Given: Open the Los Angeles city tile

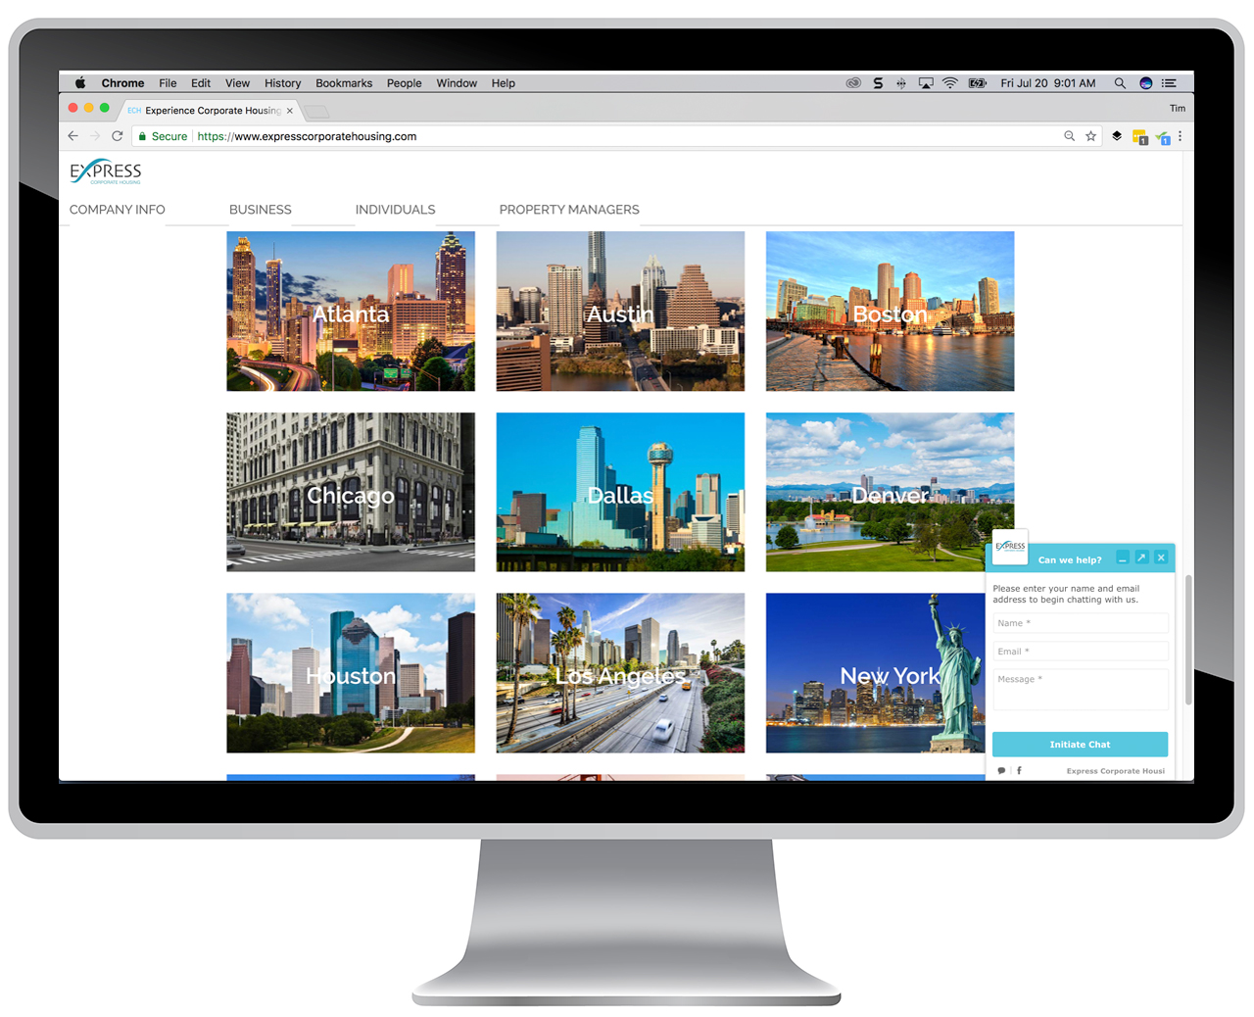Looking at the screenshot, I should click(620, 673).
